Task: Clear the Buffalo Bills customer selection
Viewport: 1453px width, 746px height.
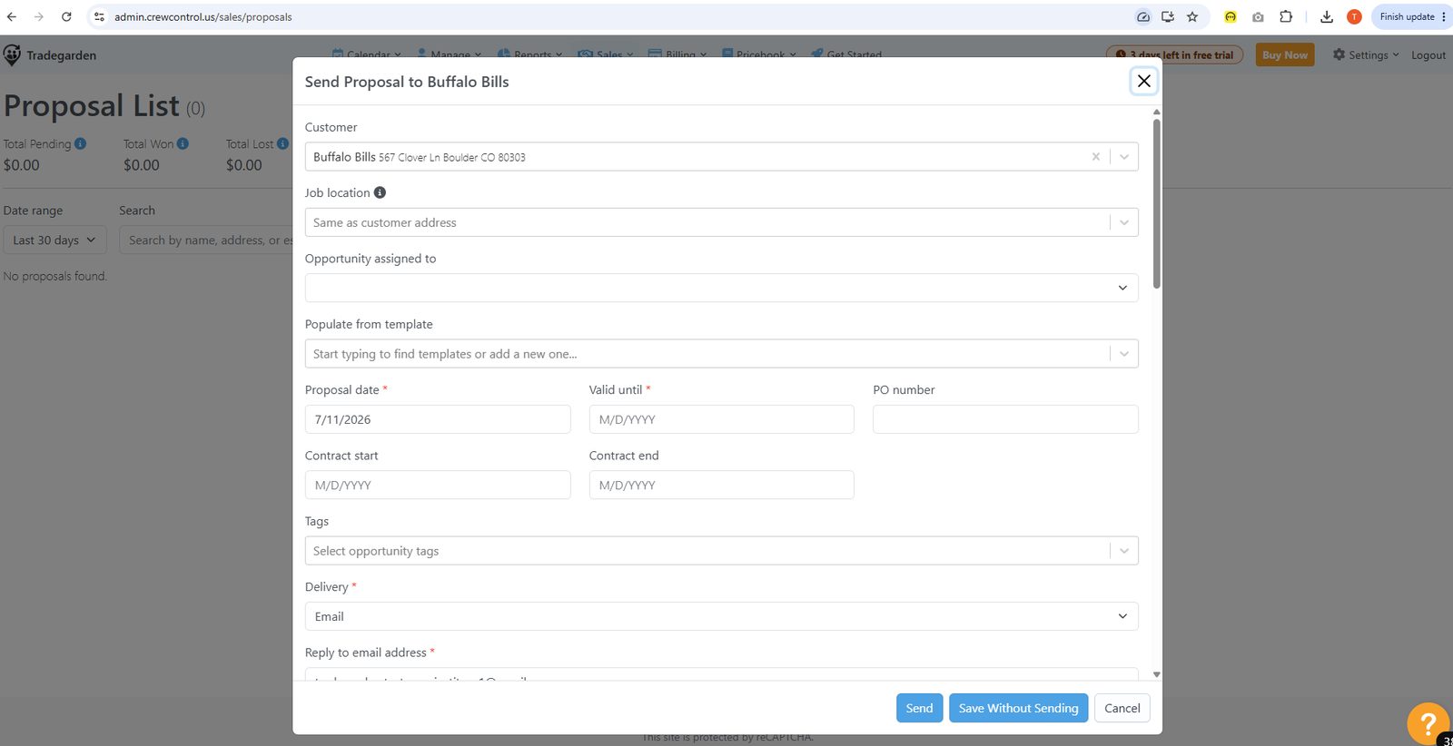Action: [x=1095, y=157]
